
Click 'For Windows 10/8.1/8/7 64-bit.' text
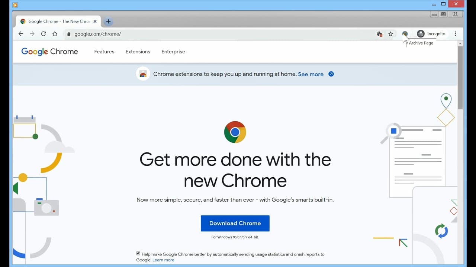(235, 237)
